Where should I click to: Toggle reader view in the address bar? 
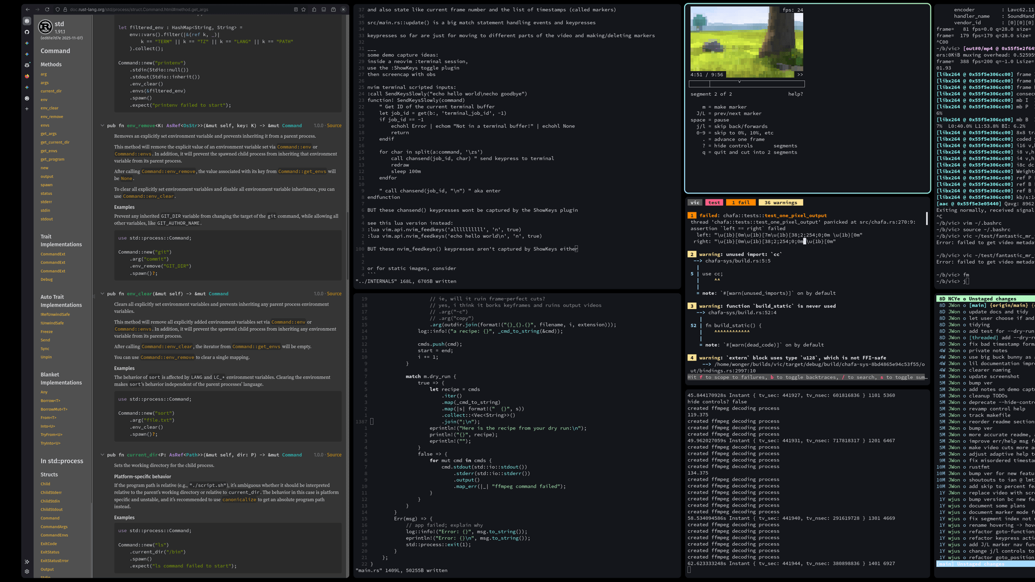[x=295, y=10]
